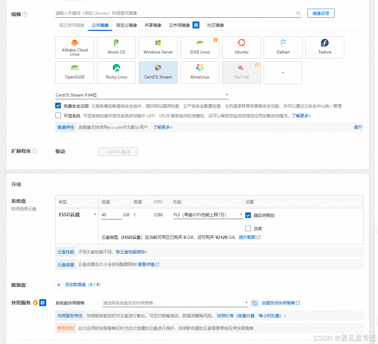Open 了解更多 link in 镜像特性 row
Image resolution: width=378 pixels, height=344 pixels.
(x=163, y=127)
